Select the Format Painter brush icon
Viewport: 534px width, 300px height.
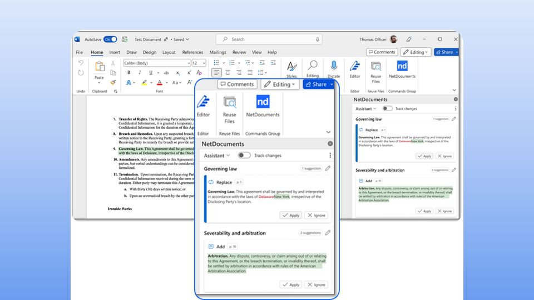(x=113, y=82)
